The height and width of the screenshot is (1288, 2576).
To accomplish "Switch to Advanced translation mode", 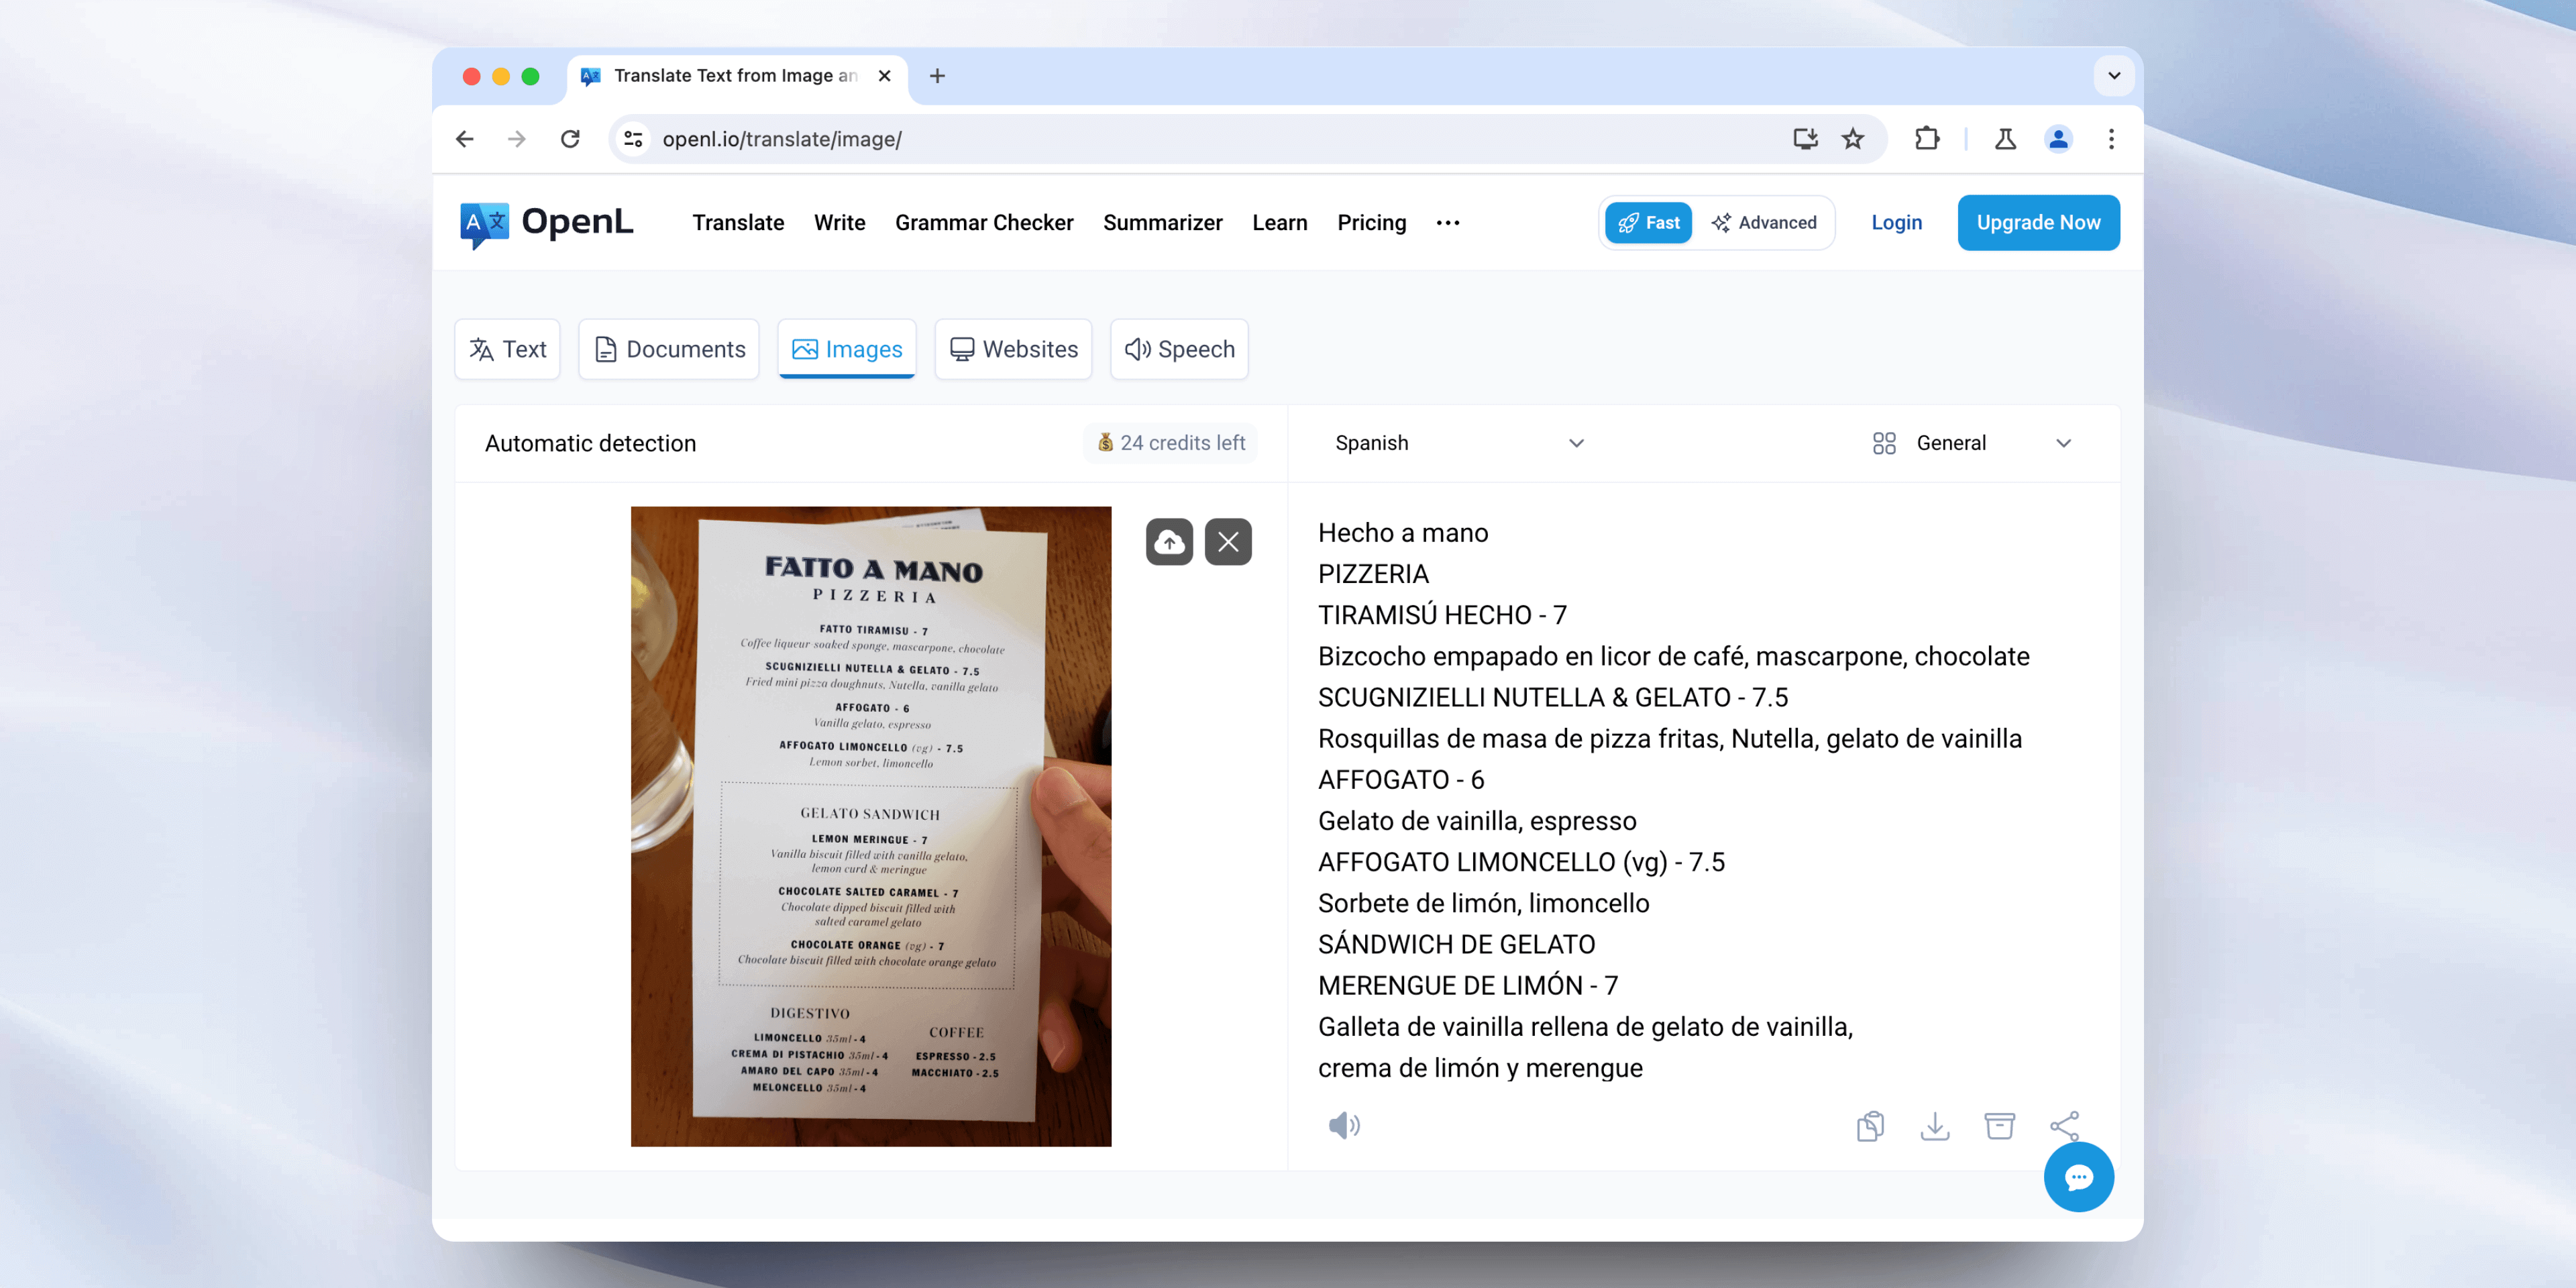I will 1766,222.
